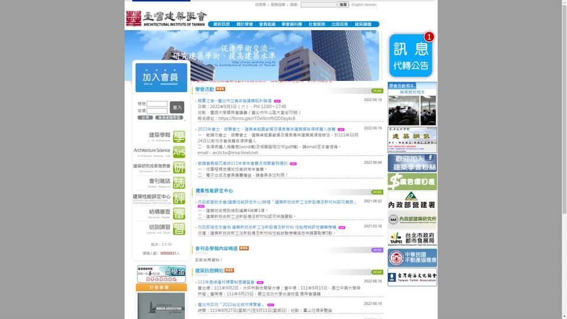Open 社會服務 in the navigation bar

point(317,24)
